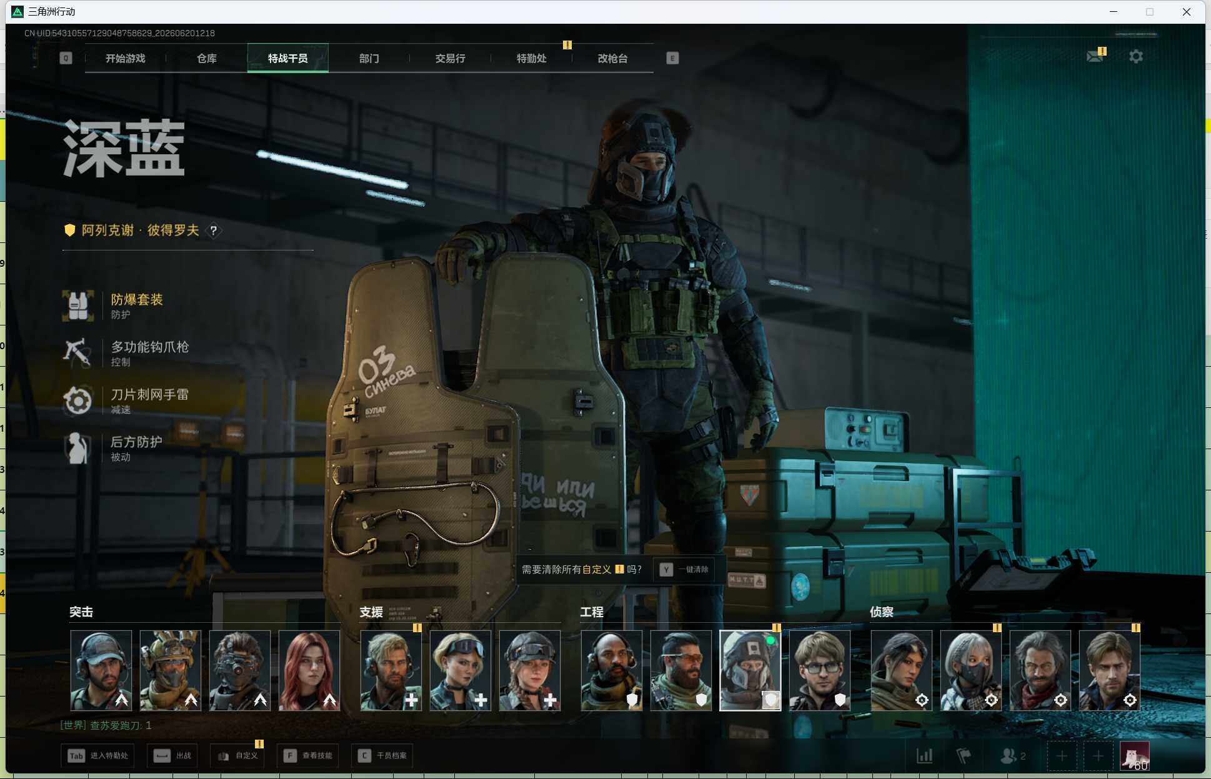1211x779 pixels.
Task: Select the 工程 operator with black-rimmed glasses
Action: [820, 670]
